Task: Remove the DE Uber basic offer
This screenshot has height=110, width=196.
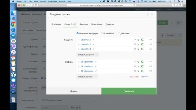Action: click(x=79, y=67)
